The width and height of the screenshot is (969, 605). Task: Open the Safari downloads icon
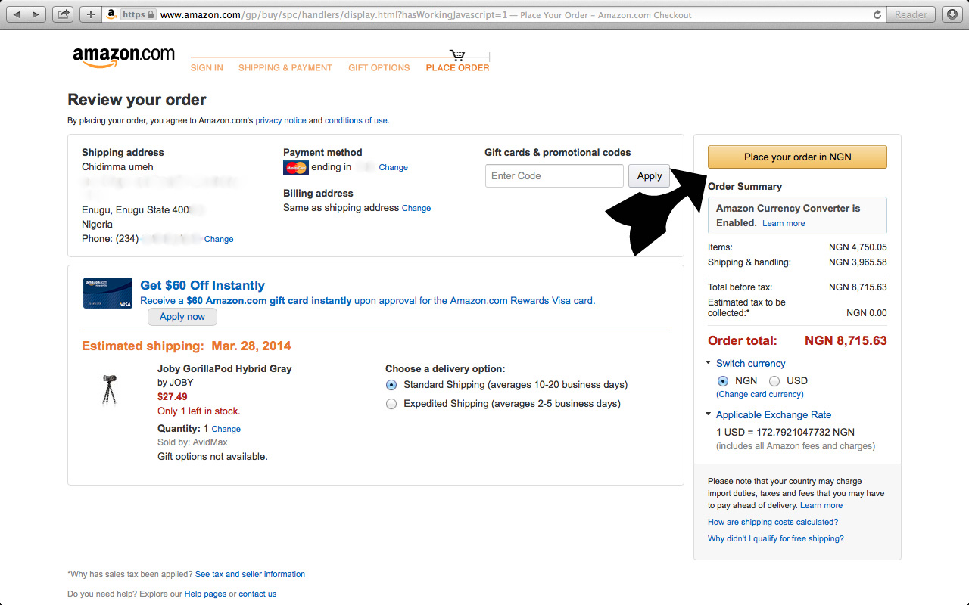(x=952, y=14)
